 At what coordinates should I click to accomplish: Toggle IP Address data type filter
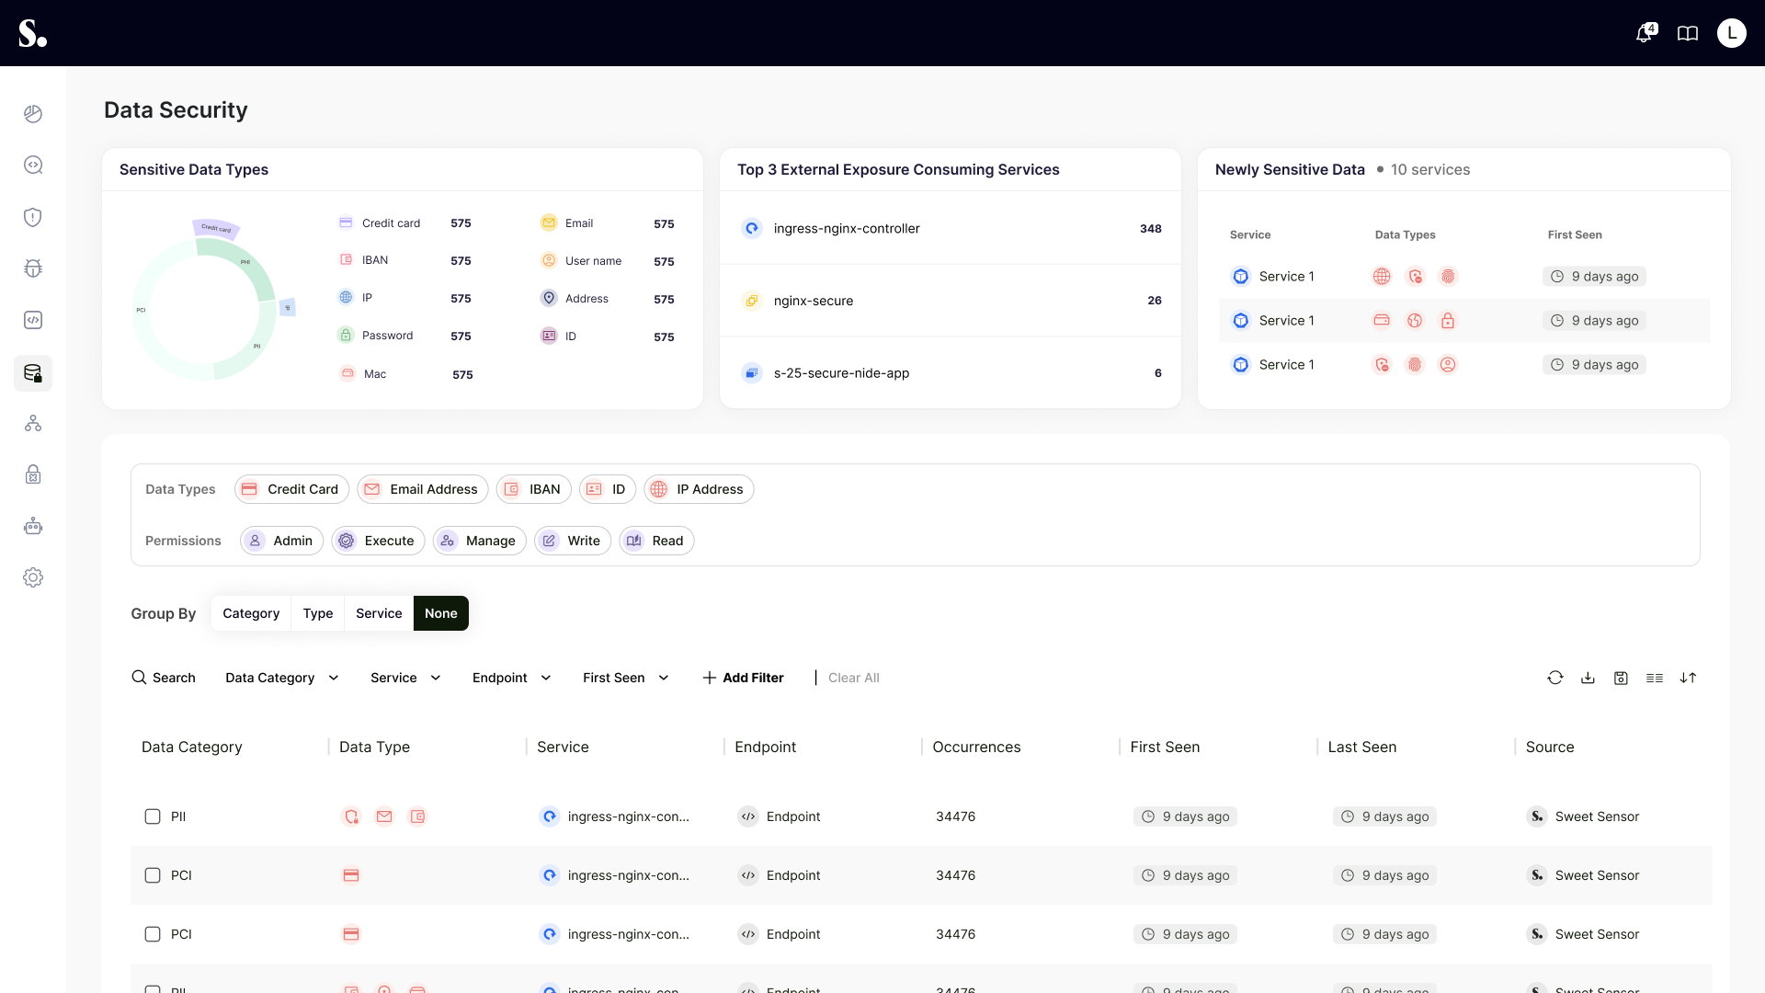(700, 489)
